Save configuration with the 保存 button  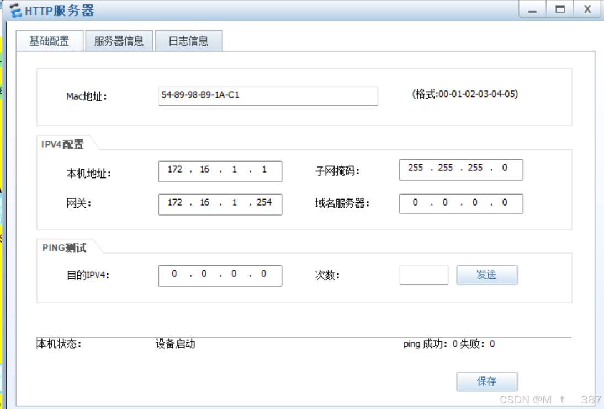pos(487,381)
